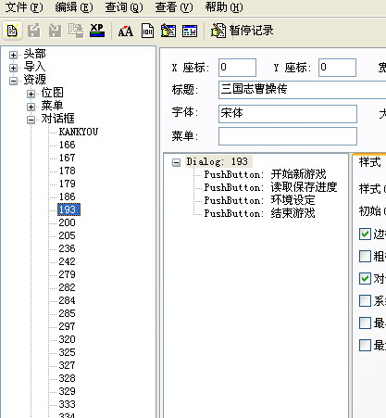Select PushButton 结束游戏 entry
386x418 pixels.
pos(259,213)
